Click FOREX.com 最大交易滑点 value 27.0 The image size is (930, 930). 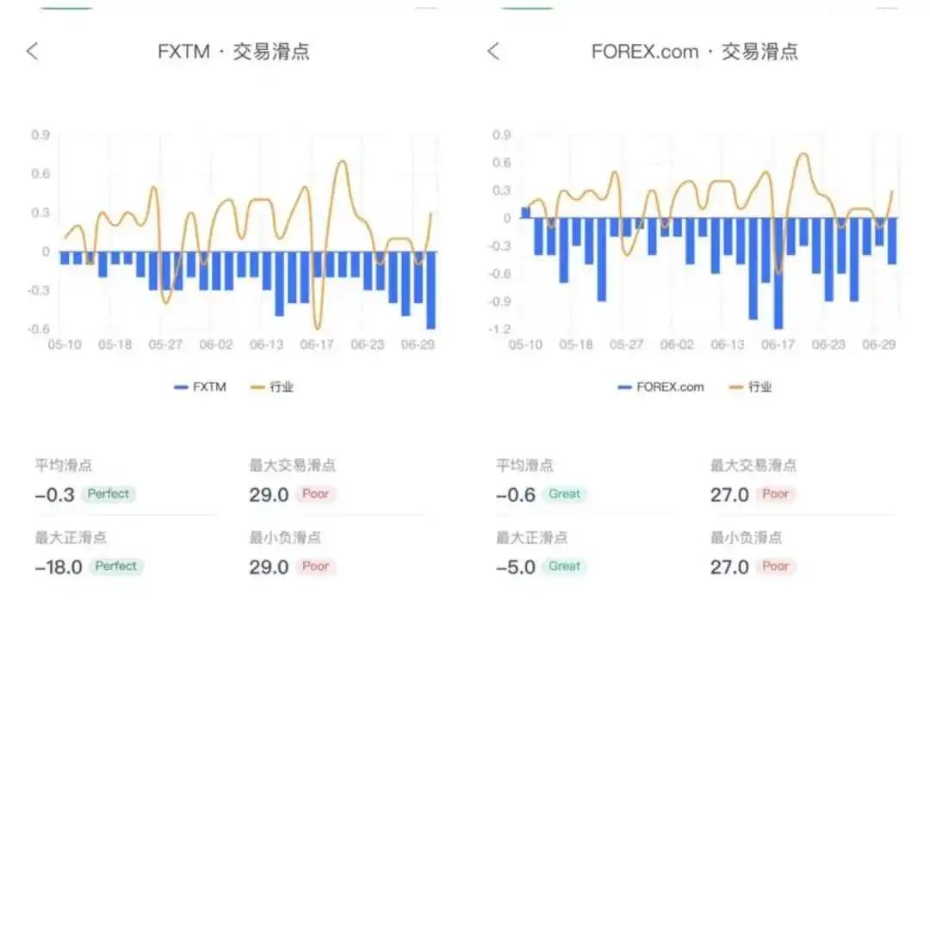[729, 494]
